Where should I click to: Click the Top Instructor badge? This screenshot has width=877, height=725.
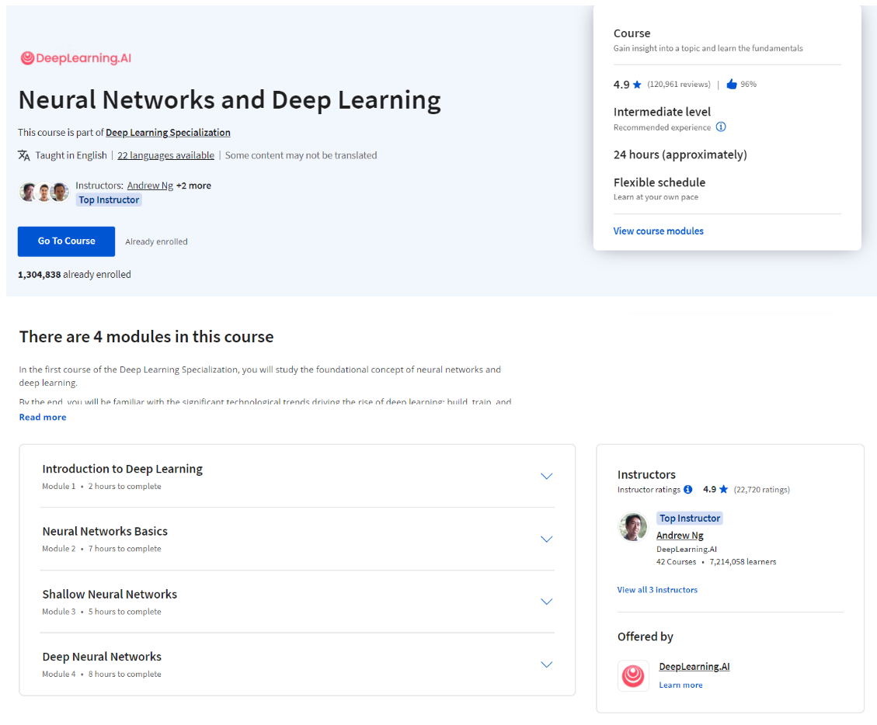[109, 199]
